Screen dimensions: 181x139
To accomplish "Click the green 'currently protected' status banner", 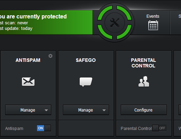I will pyautogui.click(x=46, y=23).
